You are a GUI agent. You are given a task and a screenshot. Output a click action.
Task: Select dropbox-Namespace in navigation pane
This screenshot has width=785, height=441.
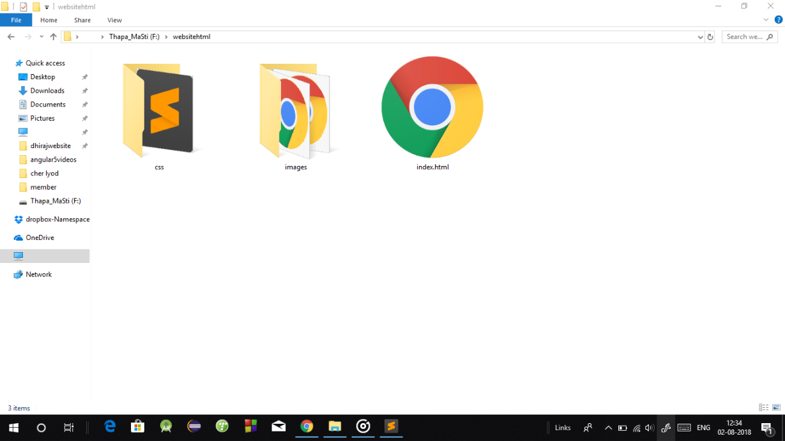pyautogui.click(x=57, y=220)
